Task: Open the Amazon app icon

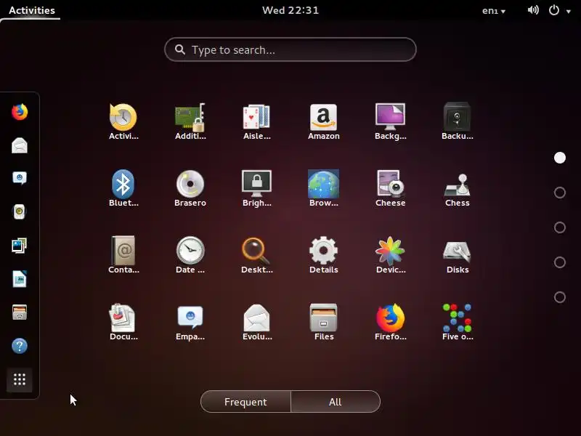Action: (323, 121)
